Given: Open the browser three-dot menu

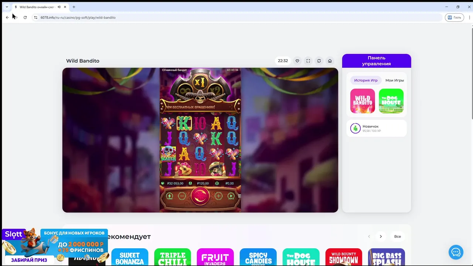Looking at the screenshot, I should (469, 17).
